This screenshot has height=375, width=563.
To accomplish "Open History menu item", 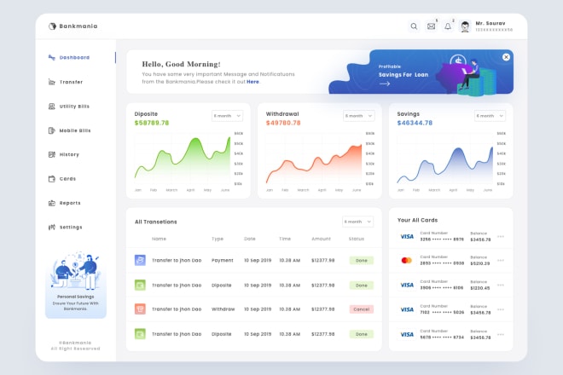I will 69,154.
